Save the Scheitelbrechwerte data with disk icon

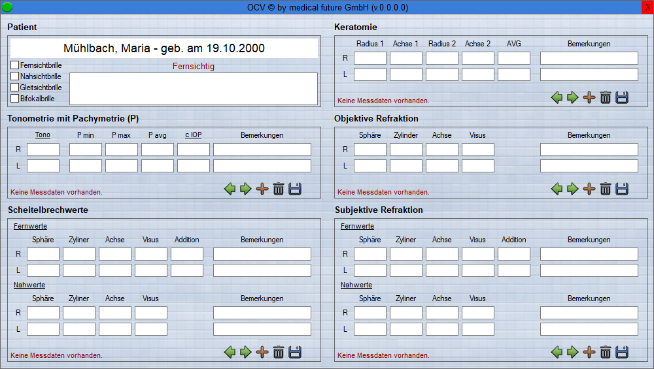[295, 353]
